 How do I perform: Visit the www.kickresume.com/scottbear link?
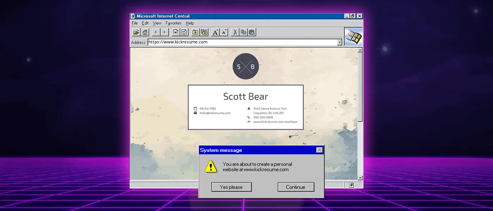[x=276, y=122]
